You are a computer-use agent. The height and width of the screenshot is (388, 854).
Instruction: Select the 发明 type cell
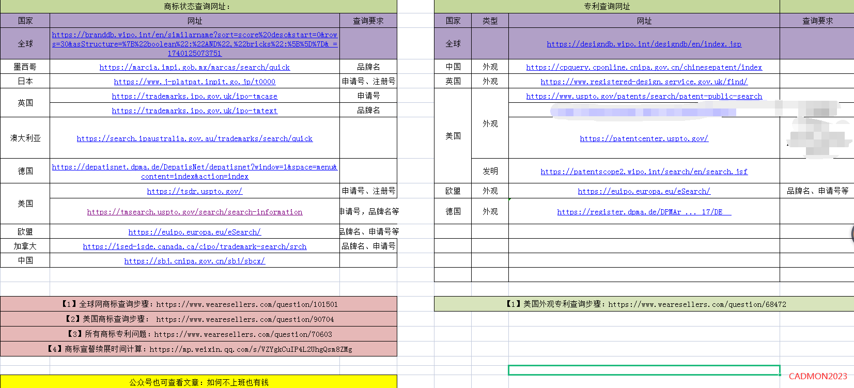[x=490, y=171]
